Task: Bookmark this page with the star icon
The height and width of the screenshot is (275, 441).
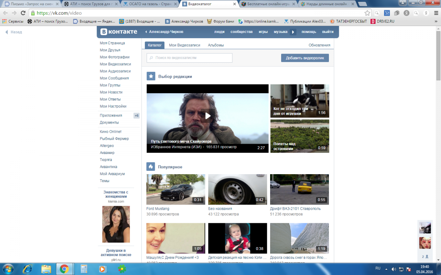Action: 367,13
